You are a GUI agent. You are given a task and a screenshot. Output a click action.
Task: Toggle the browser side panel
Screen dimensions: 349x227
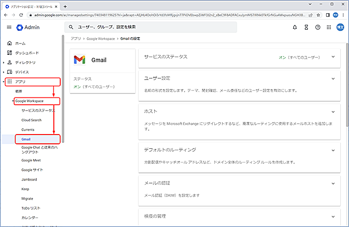(327, 15)
